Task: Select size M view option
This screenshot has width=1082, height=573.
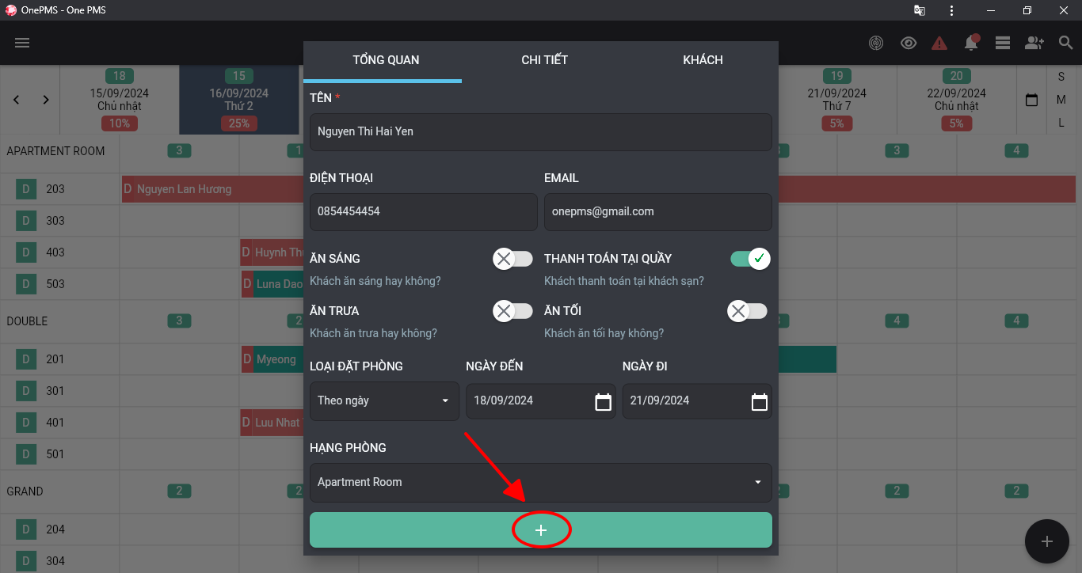Action: coord(1061,100)
